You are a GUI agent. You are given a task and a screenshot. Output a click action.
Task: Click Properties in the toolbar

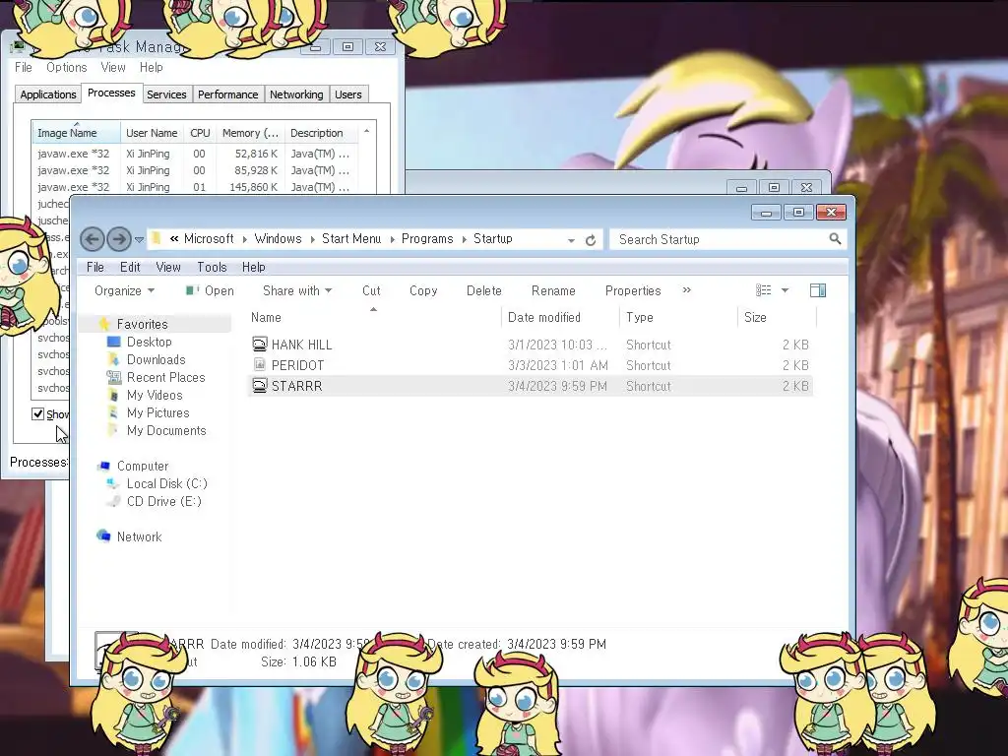(633, 290)
